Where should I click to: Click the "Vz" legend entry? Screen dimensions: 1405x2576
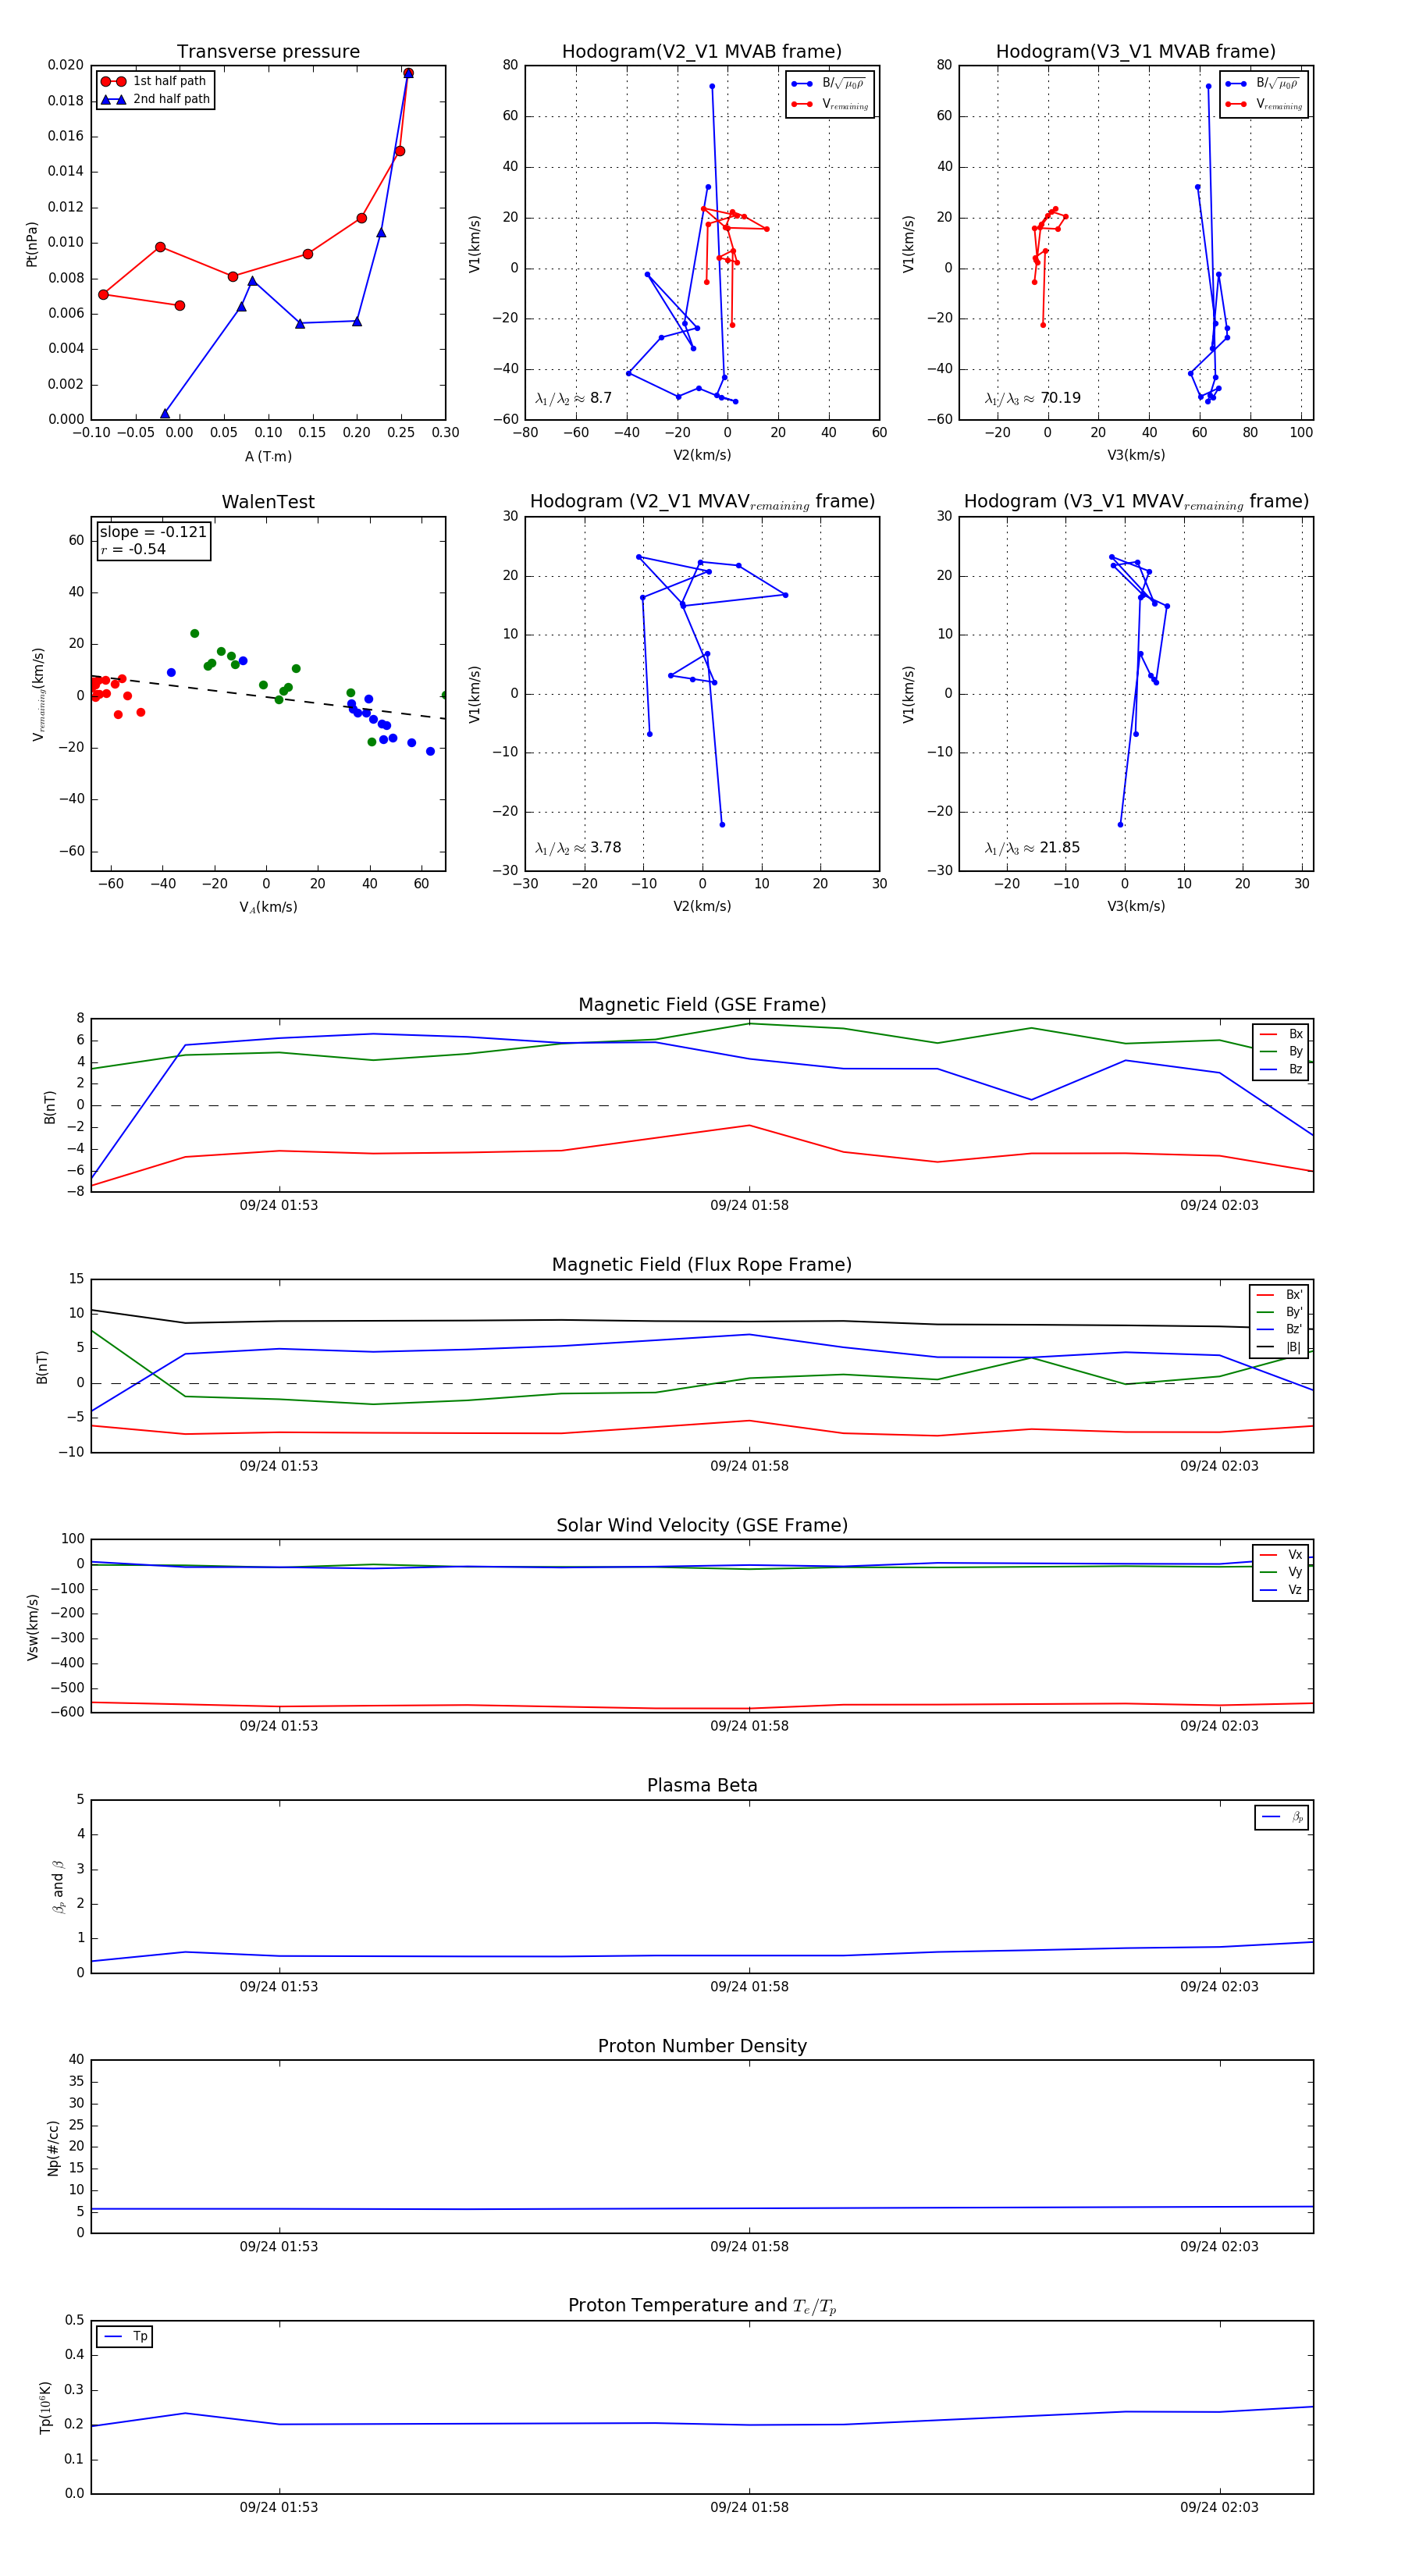1281,1590
